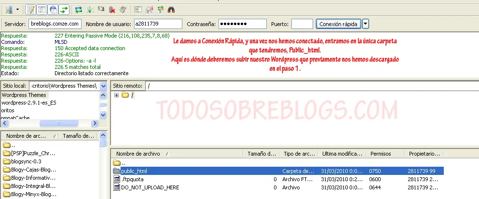Disconnect from the server with red X icon
This screenshot has height=199, width=479.
(x=112, y=10)
